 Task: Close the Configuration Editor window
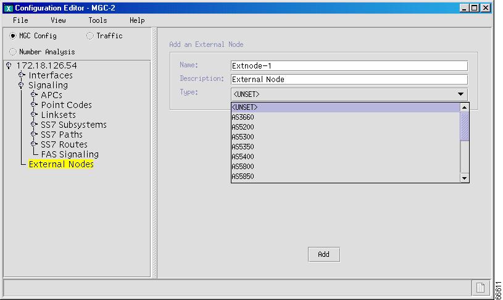pyautogui.click(x=486, y=8)
